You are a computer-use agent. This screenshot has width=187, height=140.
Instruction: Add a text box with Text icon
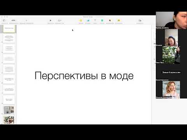[x=95, y=20]
